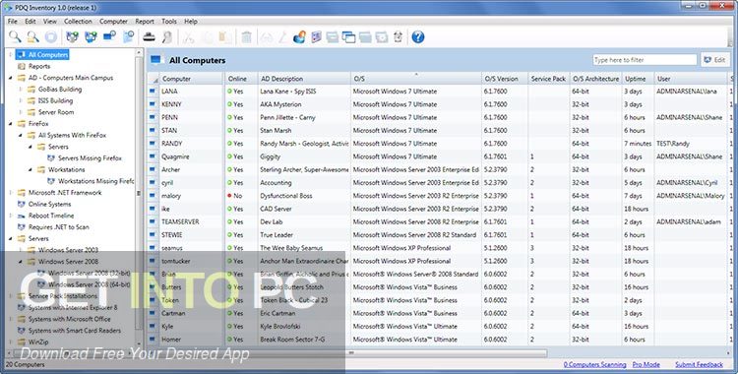Collapse the Workstations tree node
The width and height of the screenshot is (738, 374).
click(x=31, y=169)
